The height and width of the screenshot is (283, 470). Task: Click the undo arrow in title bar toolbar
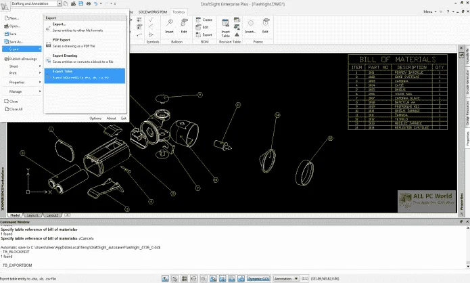point(96,3)
